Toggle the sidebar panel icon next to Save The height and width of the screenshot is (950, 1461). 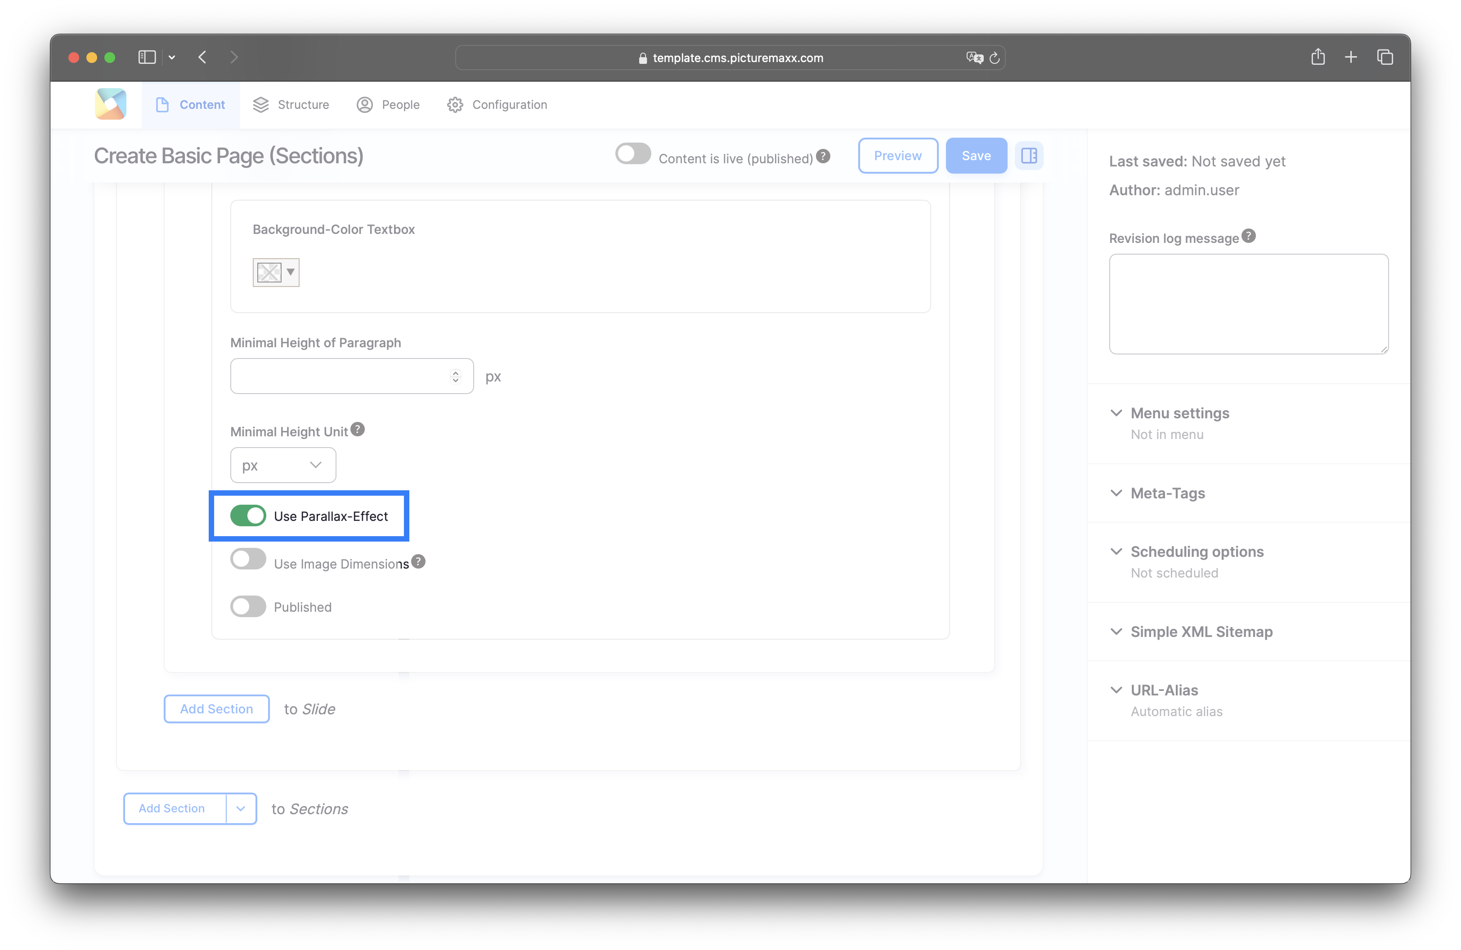tap(1029, 156)
